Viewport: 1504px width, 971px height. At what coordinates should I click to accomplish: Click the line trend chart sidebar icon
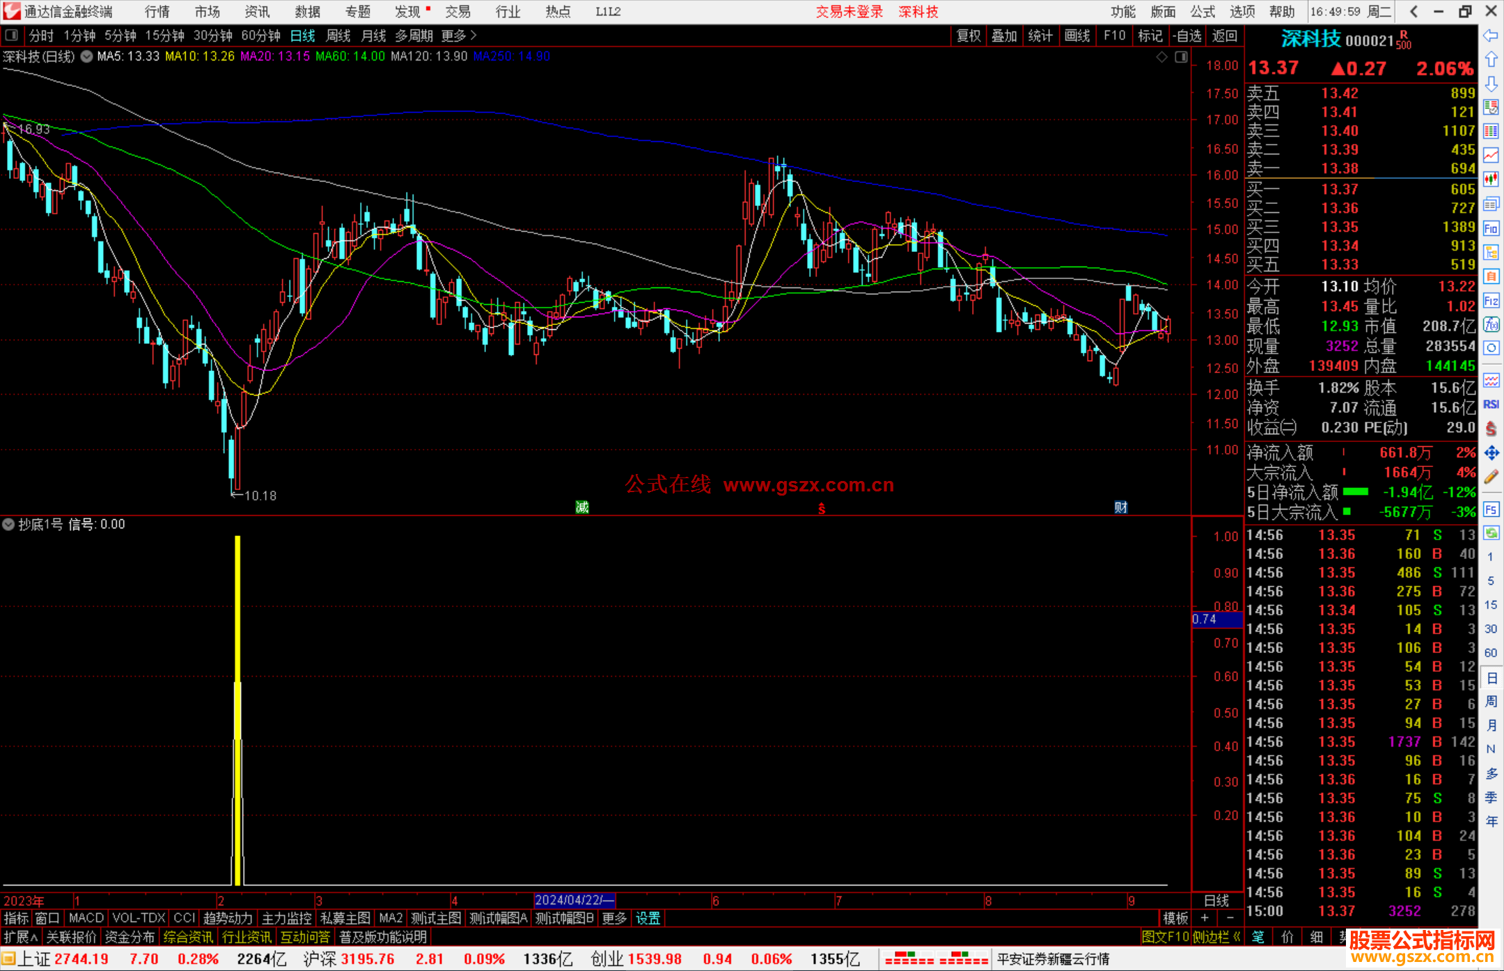click(1491, 155)
